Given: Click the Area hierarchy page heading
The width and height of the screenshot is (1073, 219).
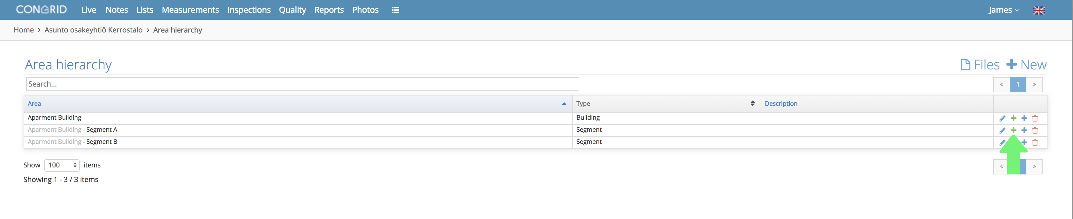Looking at the screenshot, I should (x=68, y=65).
